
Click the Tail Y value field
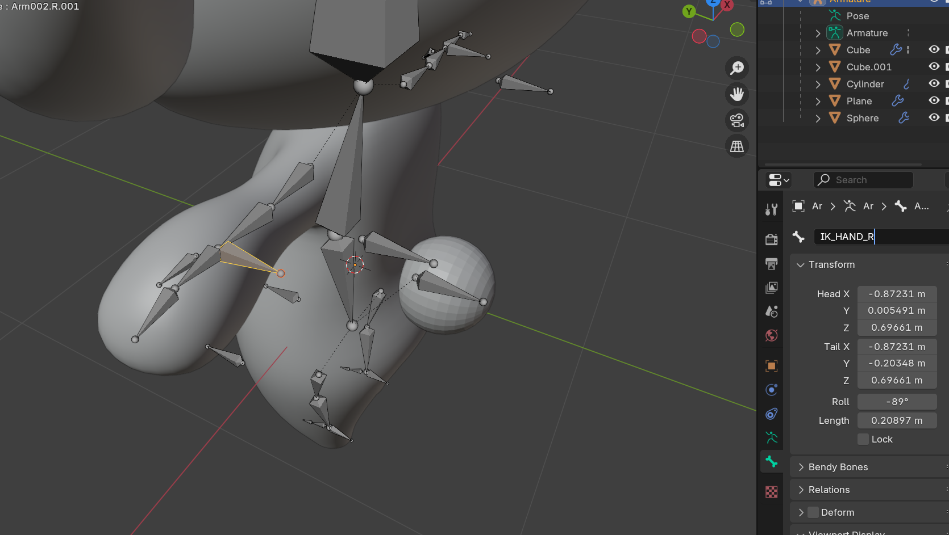(897, 363)
